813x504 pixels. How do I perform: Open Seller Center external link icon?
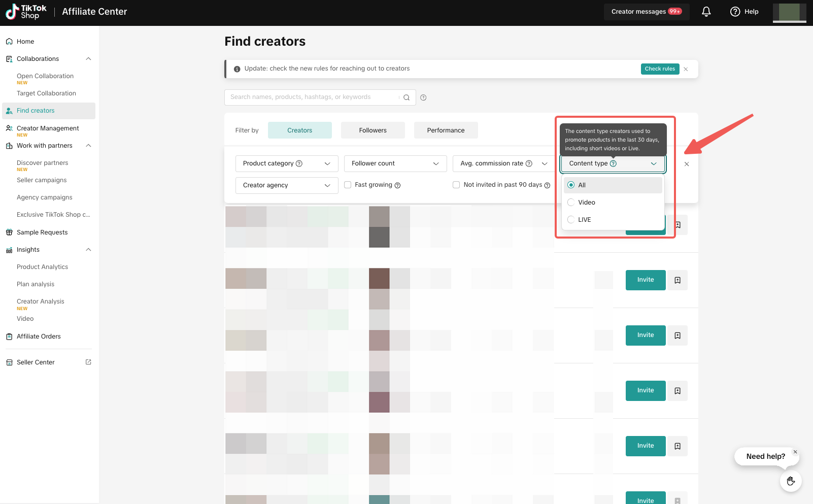tap(88, 362)
